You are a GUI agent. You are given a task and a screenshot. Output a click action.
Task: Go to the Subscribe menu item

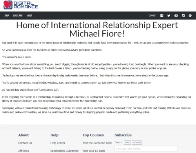[x=18, y=16]
